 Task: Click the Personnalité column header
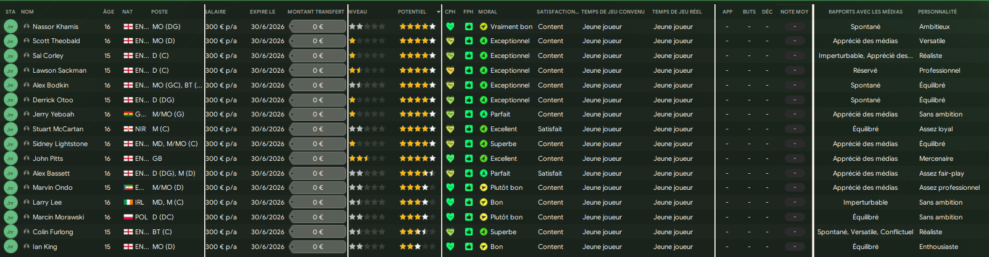(x=937, y=12)
